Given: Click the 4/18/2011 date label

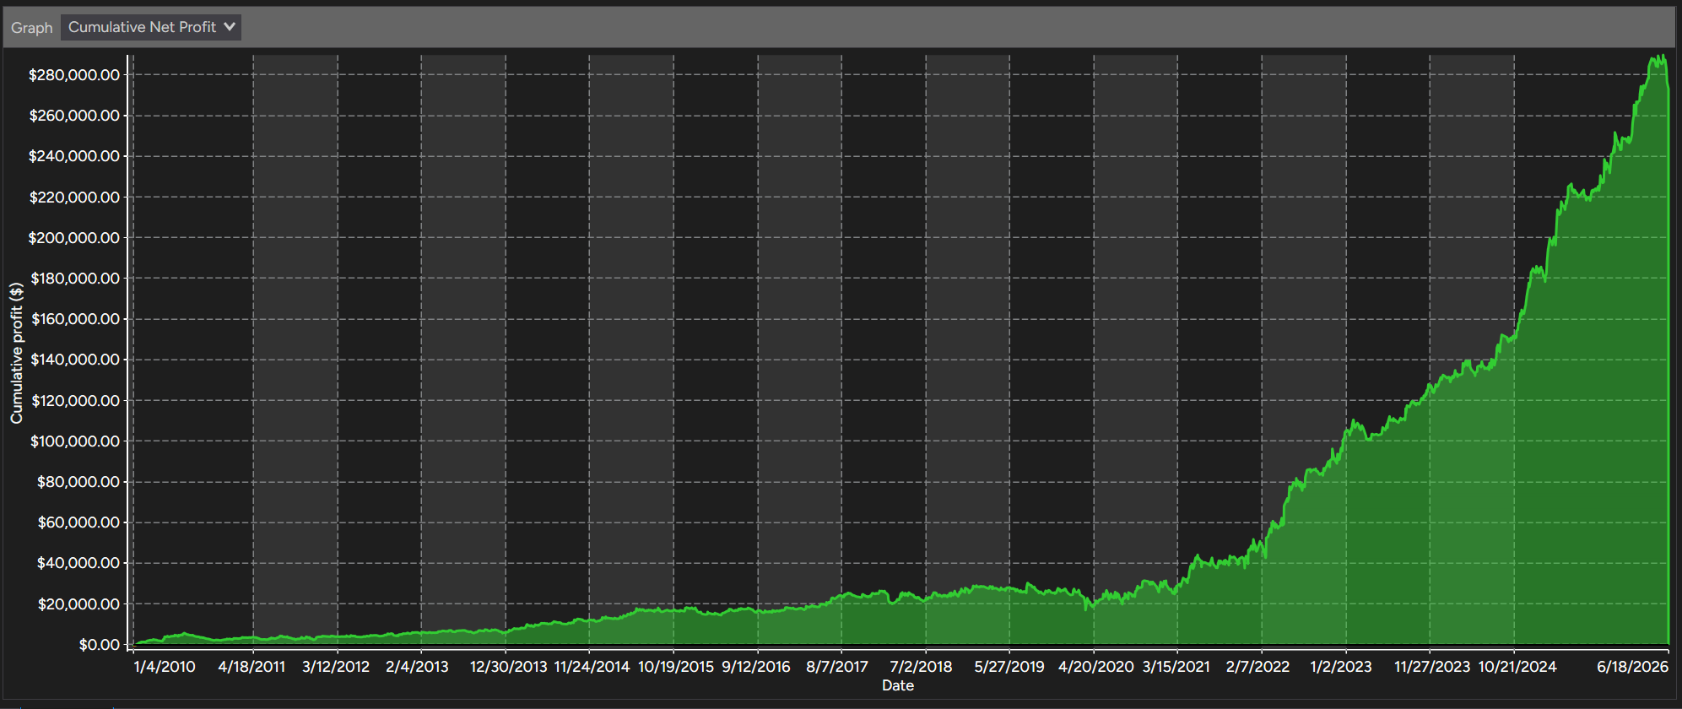Looking at the screenshot, I should (251, 667).
